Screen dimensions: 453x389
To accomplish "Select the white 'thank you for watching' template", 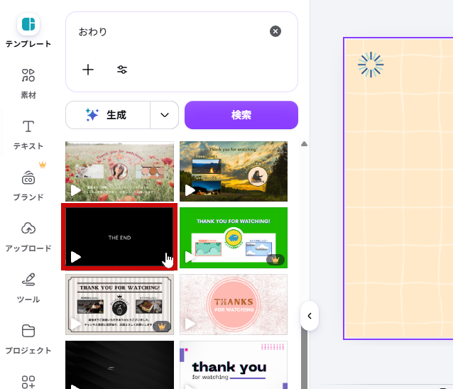I will click(234, 365).
